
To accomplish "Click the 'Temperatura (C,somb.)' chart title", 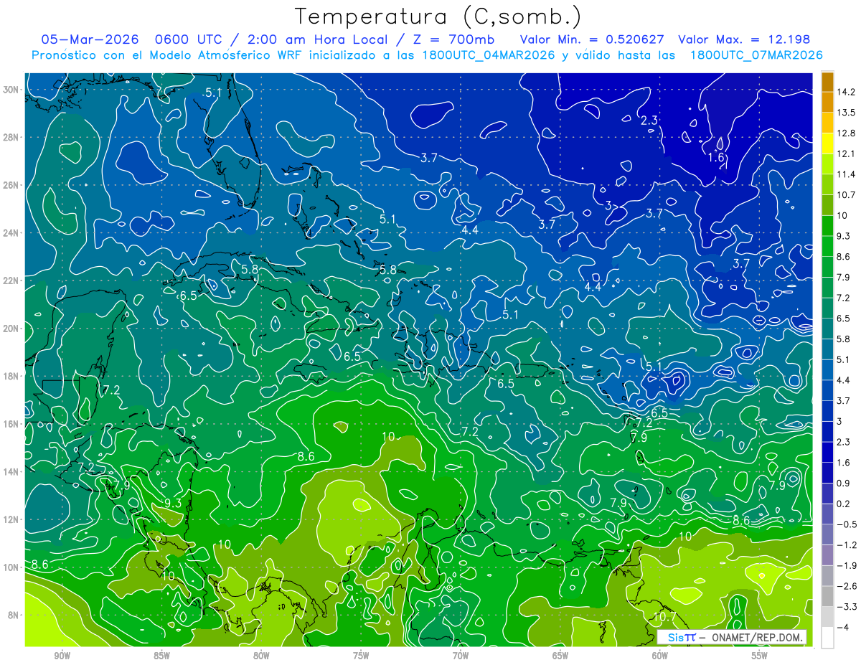I will coord(438,17).
